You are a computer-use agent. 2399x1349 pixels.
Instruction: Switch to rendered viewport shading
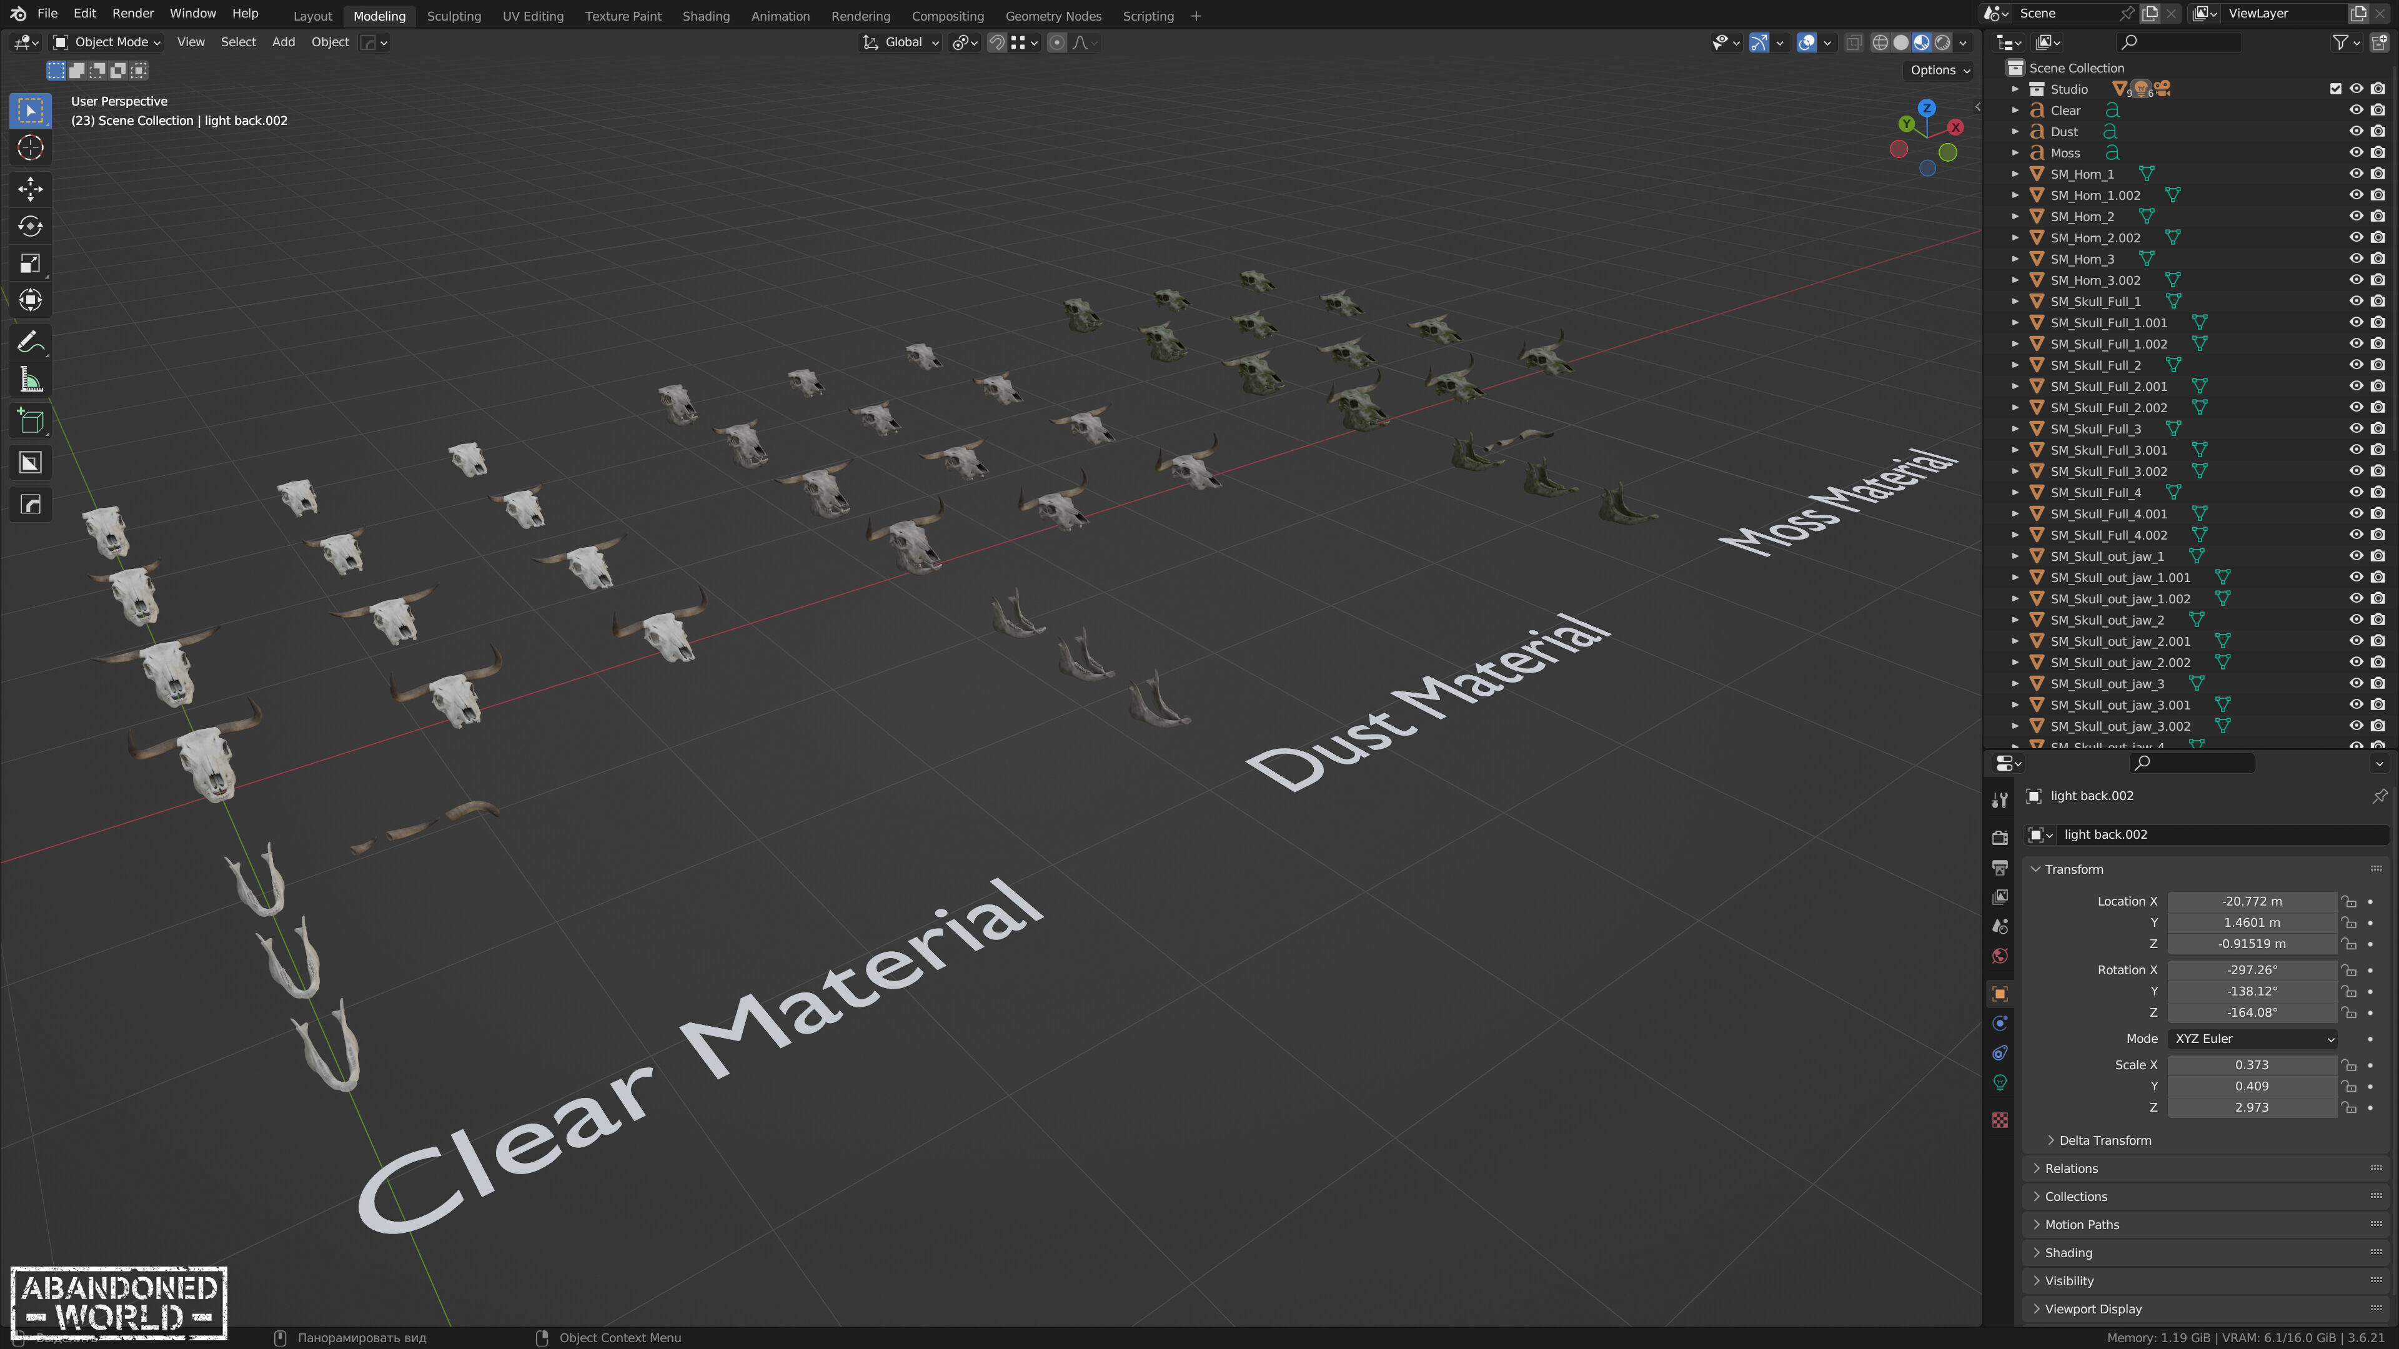click(x=1943, y=43)
